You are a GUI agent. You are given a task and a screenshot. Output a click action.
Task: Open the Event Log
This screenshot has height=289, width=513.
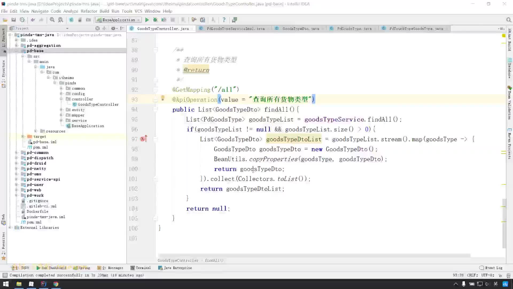(x=491, y=268)
